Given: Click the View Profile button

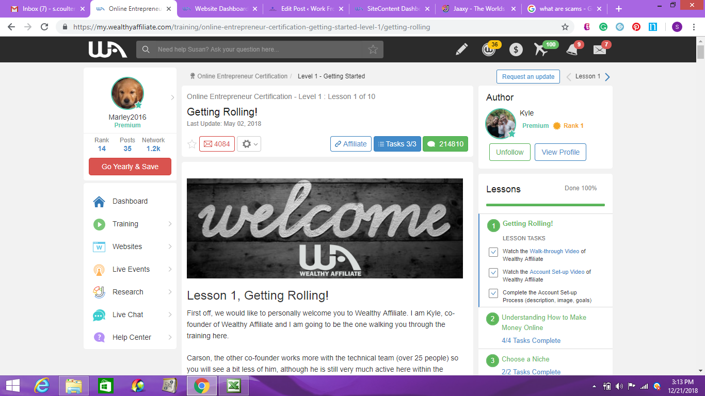Looking at the screenshot, I should coord(560,152).
